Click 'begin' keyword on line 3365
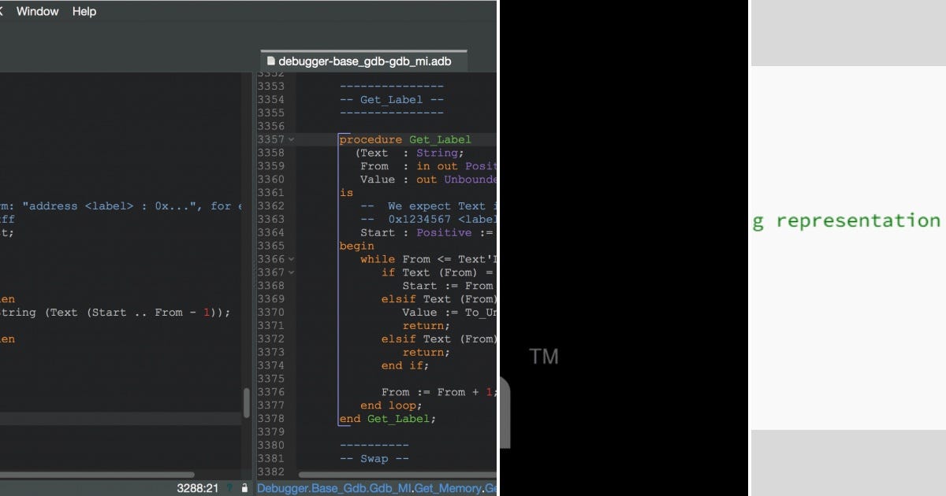The image size is (946, 496). click(x=356, y=246)
